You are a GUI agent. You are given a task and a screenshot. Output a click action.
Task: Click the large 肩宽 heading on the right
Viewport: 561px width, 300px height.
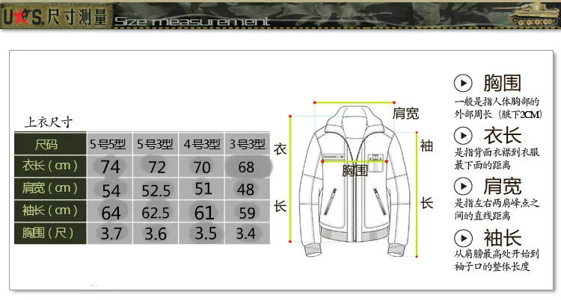(503, 186)
